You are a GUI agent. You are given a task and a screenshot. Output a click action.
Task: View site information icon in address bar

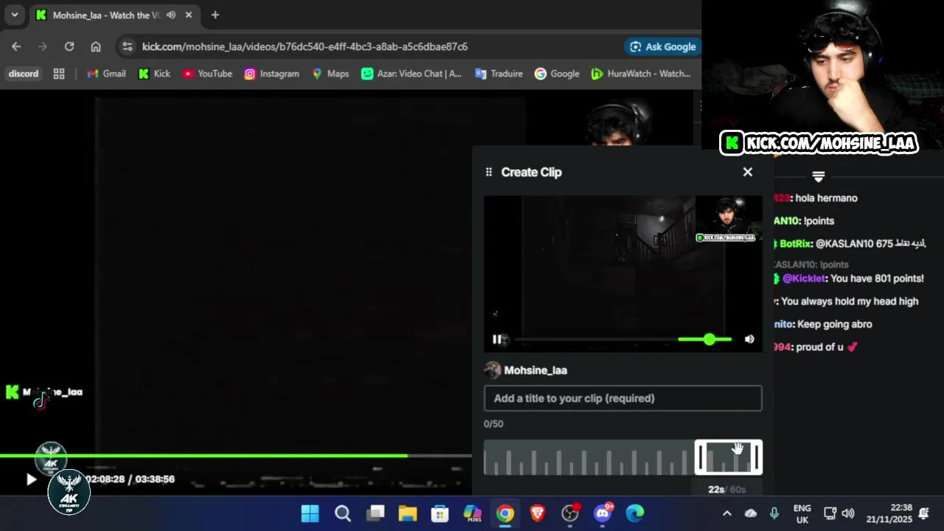128,46
